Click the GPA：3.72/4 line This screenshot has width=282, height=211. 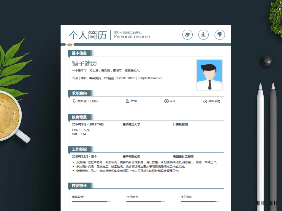coord(81,130)
